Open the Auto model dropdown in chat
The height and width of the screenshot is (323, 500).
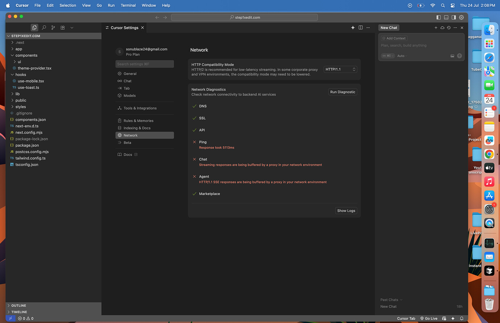pos(401,56)
